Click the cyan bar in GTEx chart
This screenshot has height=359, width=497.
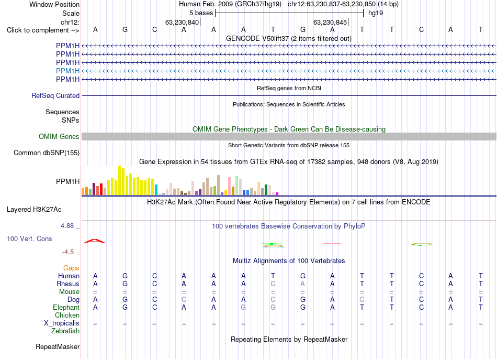156,190
